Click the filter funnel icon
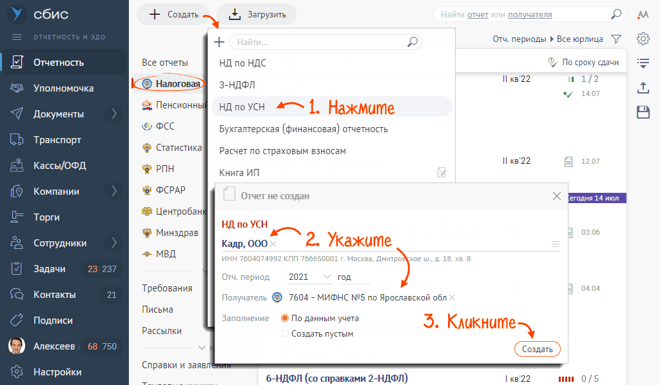Viewport: 660px width, 385px height. pos(616,39)
